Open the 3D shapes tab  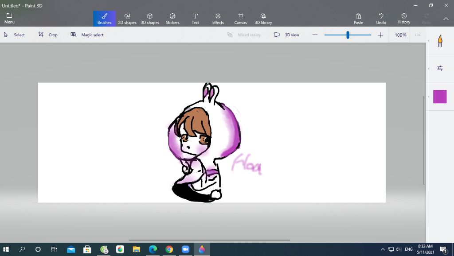coord(150,19)
